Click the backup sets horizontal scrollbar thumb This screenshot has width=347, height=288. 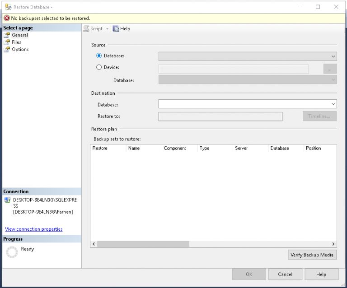coord(143,244)
